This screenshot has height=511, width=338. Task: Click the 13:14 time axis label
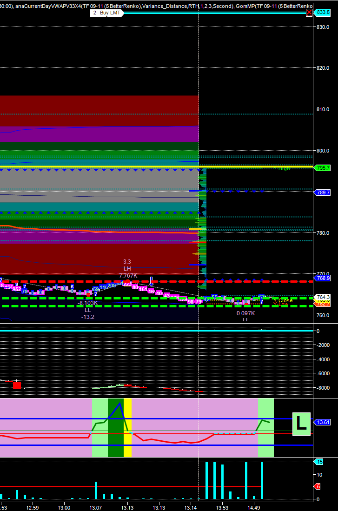[x=190, y=508]
